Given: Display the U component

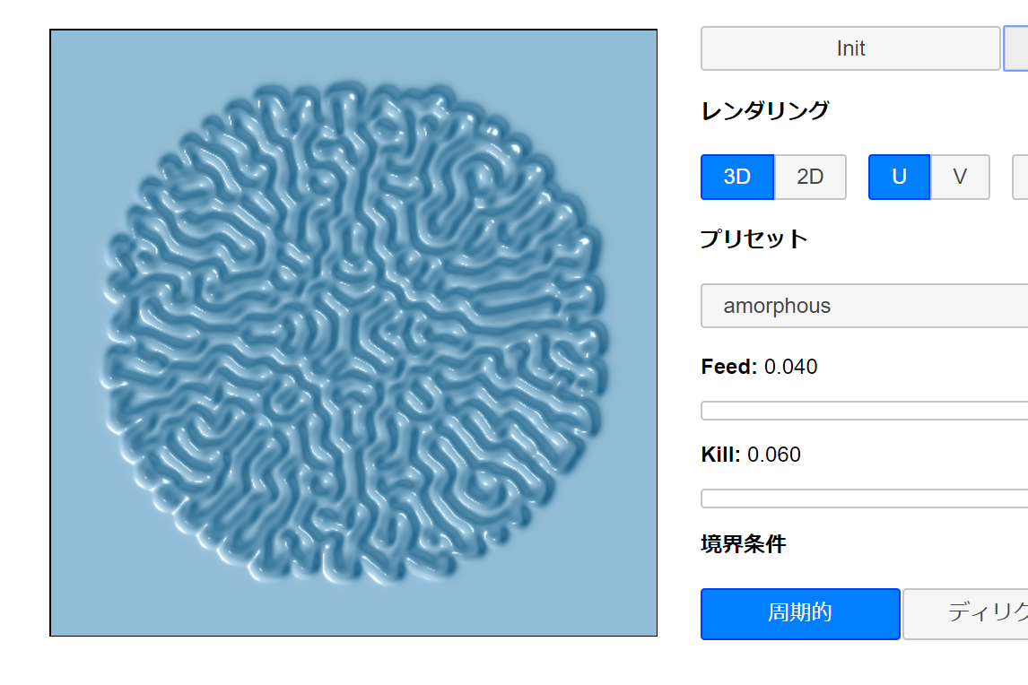Looking at the screenshot, I should [899, 177].
